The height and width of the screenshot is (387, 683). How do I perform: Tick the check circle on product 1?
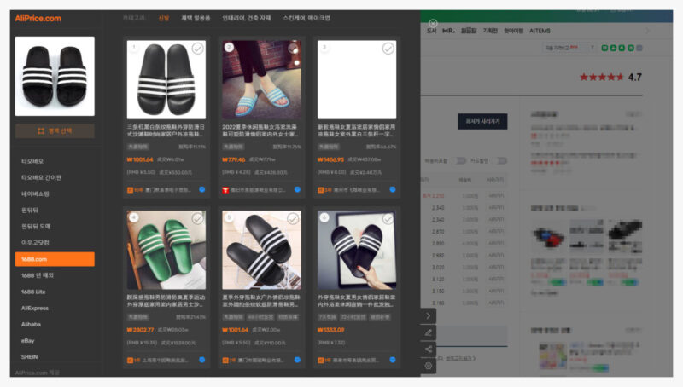point(198,49)
